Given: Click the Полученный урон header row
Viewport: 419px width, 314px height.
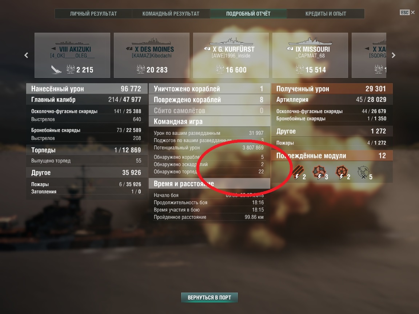Looking at the screenshot, I should 332,89.
